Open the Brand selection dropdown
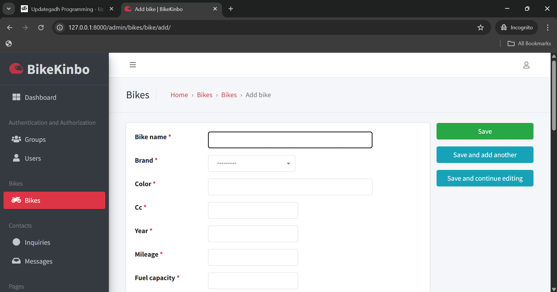 tap(251, 163)
